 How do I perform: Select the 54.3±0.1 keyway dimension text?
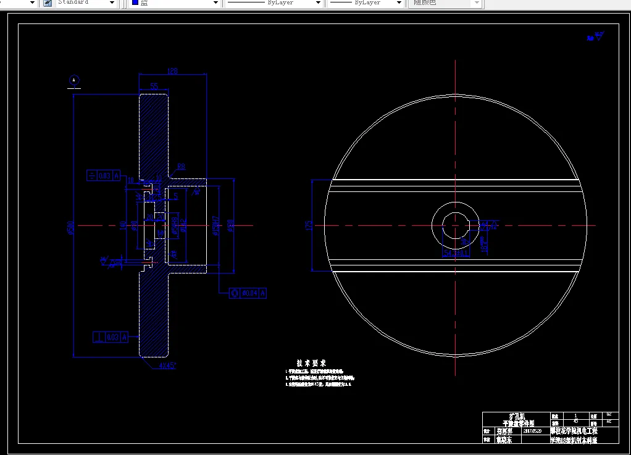click(456, 253)
